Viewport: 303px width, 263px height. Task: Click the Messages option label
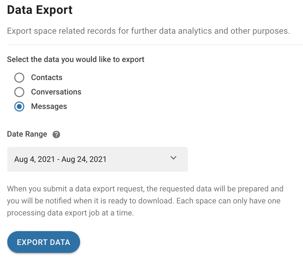pos(49,107)
